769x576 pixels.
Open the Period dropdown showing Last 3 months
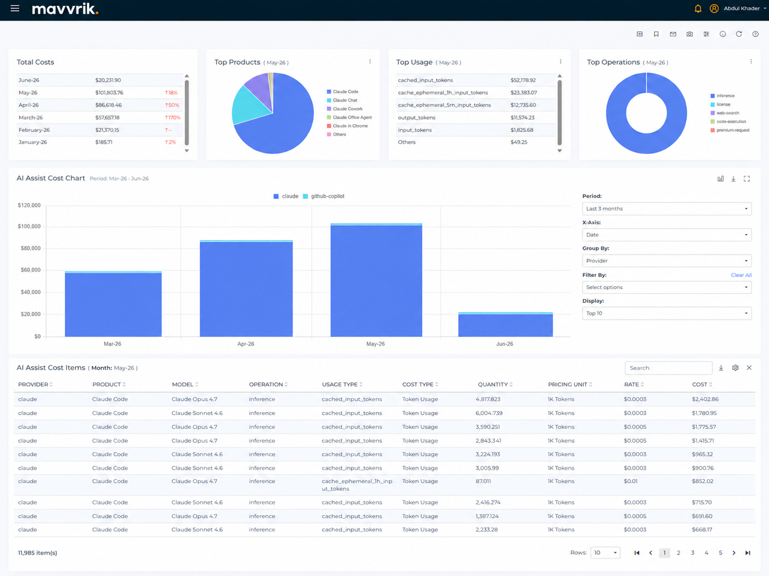[x=667, y=208]
